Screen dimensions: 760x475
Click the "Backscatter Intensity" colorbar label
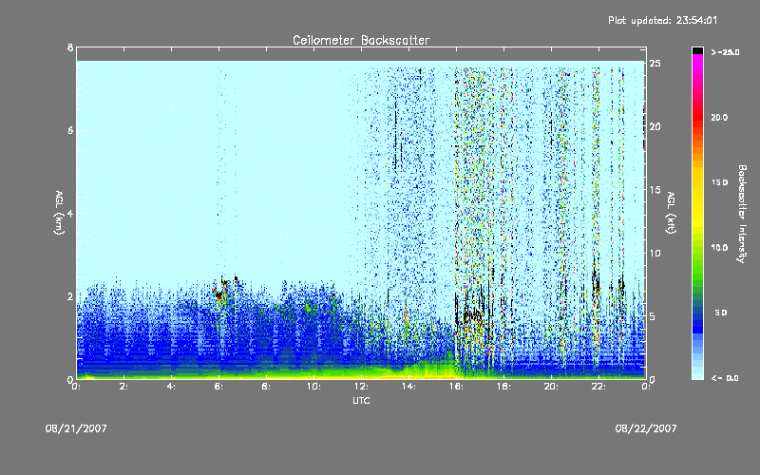coord(742,214)
